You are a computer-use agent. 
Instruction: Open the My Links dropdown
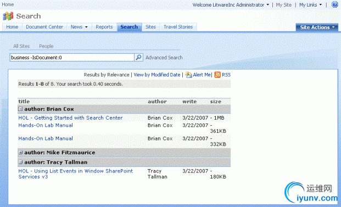310,5
